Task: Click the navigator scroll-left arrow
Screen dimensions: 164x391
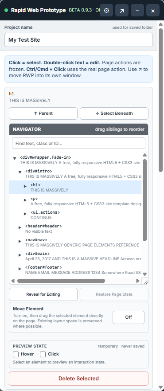Action: click(x=13, y=281)
